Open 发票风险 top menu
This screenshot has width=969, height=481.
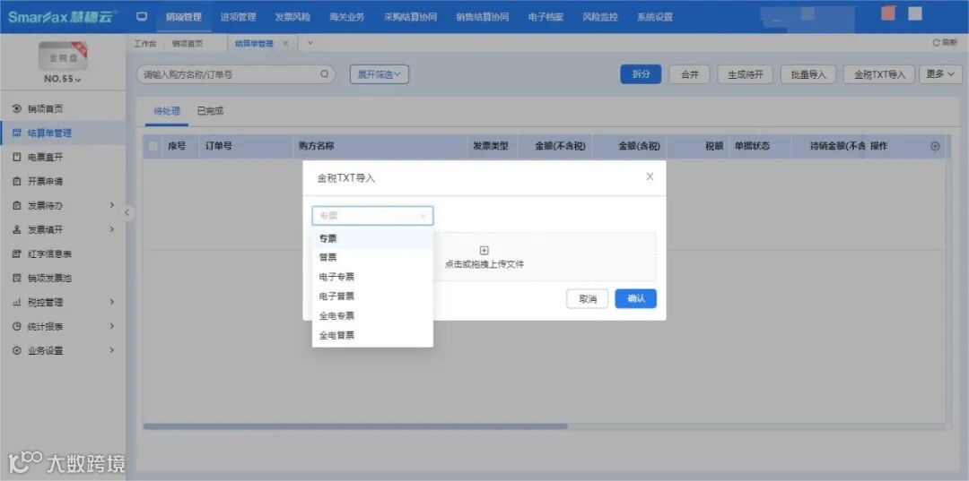point(292,17)
